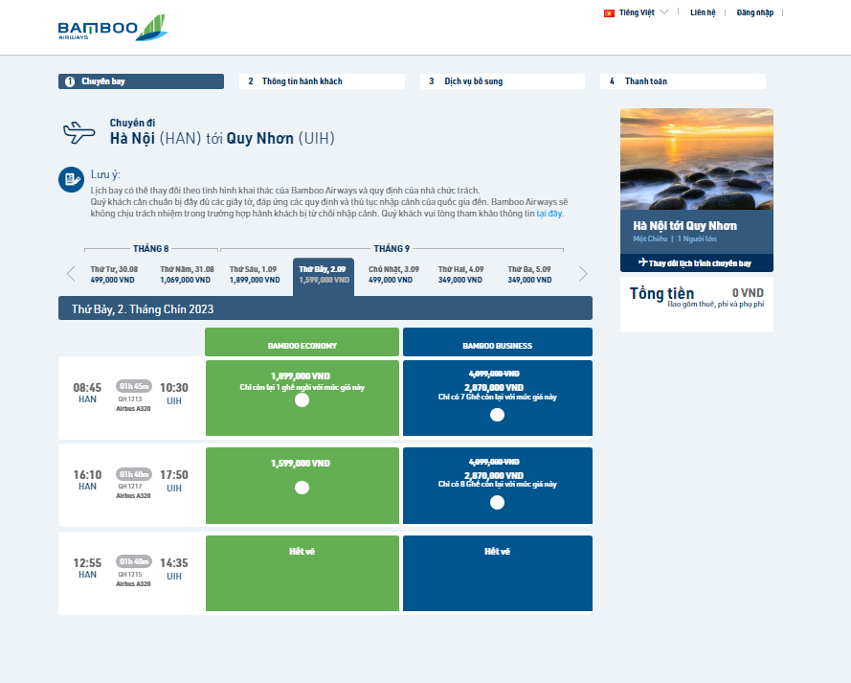Click sold-out Economy cell 'Hết vé'
The height and width of the screenshot is (683, 851).
click(x=302, y=574)
